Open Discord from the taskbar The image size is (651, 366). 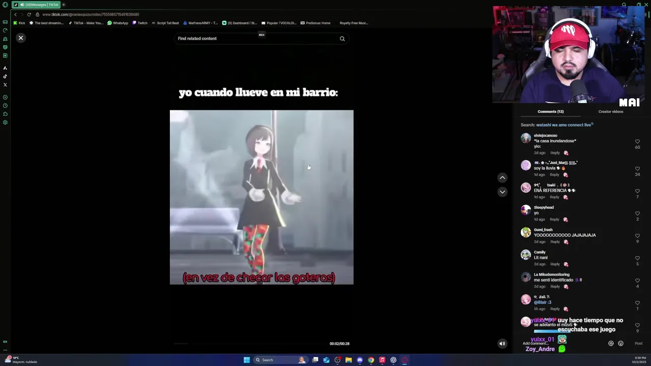(x=360, y=360)
